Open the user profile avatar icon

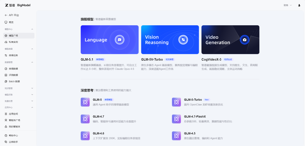pyautogui.click(x=299, y=5)
